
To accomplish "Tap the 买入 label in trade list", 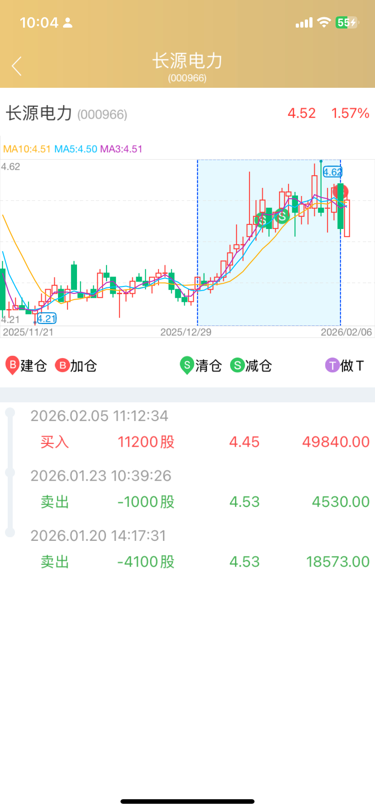I will tap(55, 442).
